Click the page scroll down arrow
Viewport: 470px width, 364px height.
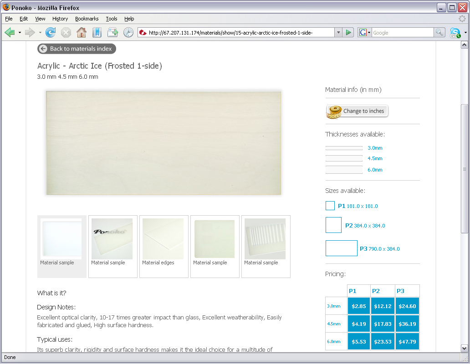click(x=464, y=348)
